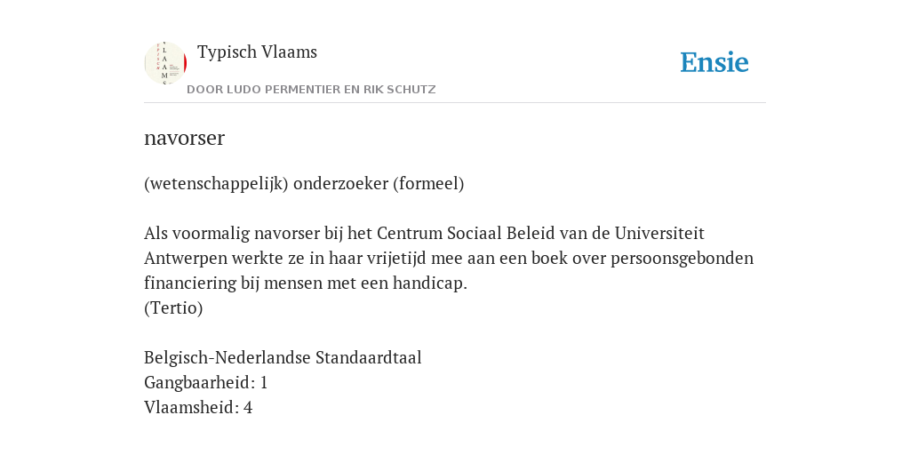This screenshot has height=455, width=910.
Task: Click the line financiering bij mensen met een handicap
Action: pyautogui.click(x=306, y=283)
